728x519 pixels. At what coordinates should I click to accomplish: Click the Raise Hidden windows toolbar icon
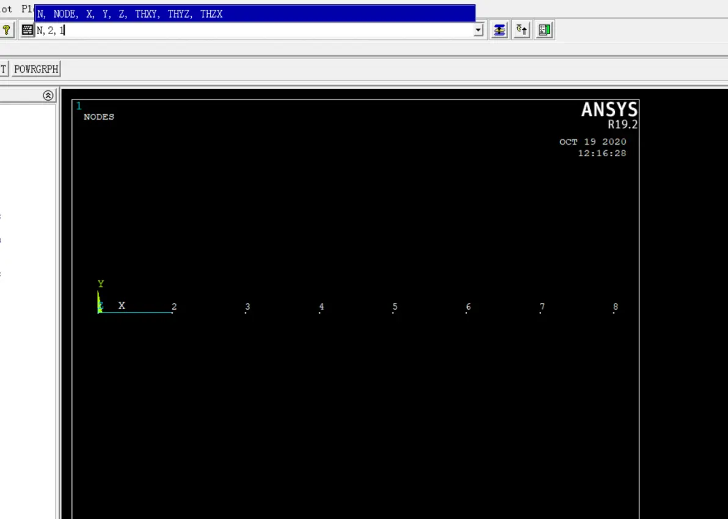[x=500, y=30]
